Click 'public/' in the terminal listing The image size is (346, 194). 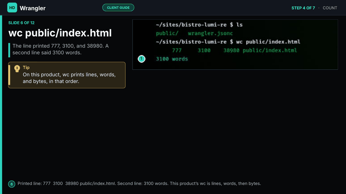(167, 33)
